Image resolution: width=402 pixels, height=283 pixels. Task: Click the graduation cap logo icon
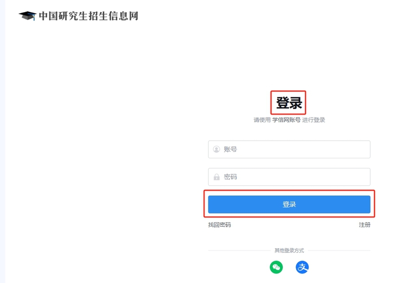pos(27,16)
